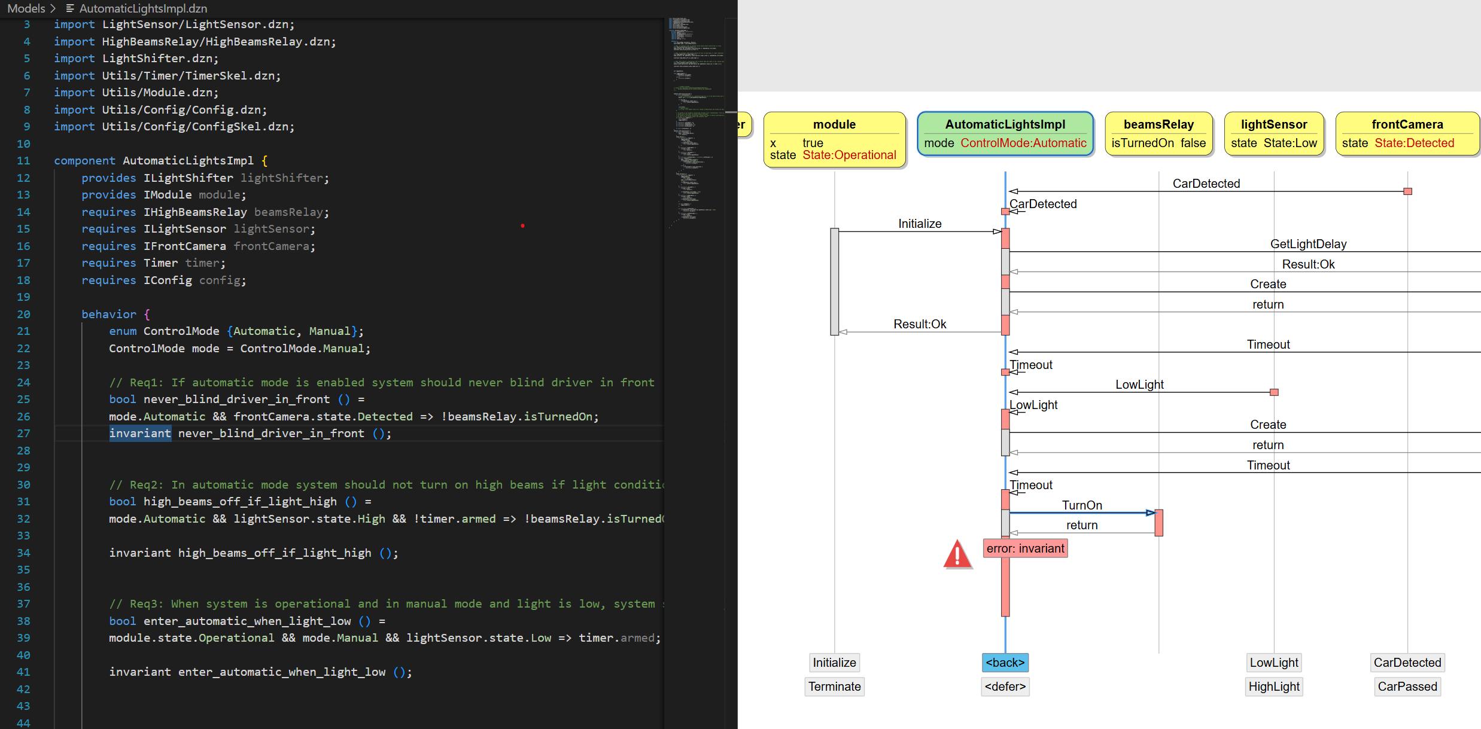Select the blue TurnOn message arrow
1481x729 pixels.
pos(1081,513)
